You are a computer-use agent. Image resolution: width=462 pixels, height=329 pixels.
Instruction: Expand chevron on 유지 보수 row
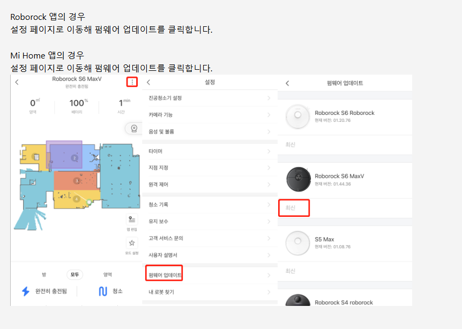point(269,222)
